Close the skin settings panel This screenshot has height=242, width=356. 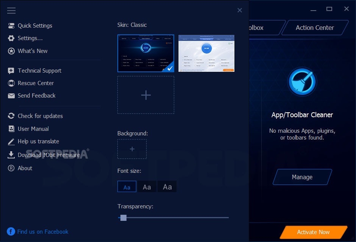coord(239,10)
